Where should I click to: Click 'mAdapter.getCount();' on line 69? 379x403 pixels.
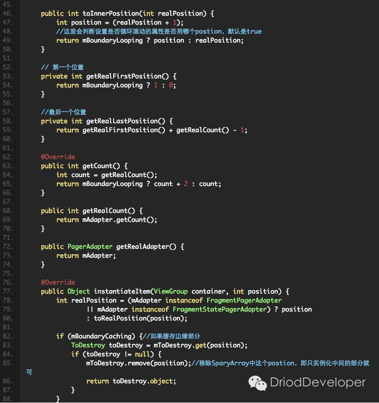tap(120, 220)
